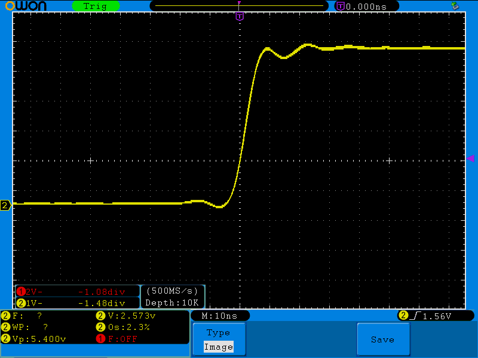Viewport: 478px width, 358px height.
Task: Click the purple trigger level arrow
Action: [470, 158]
